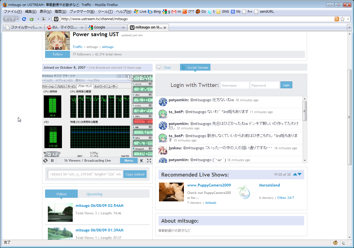Click the sendURL bookmarklet
Image resolution: width=354 pixels, height=248 pixels.
point(264,12)
